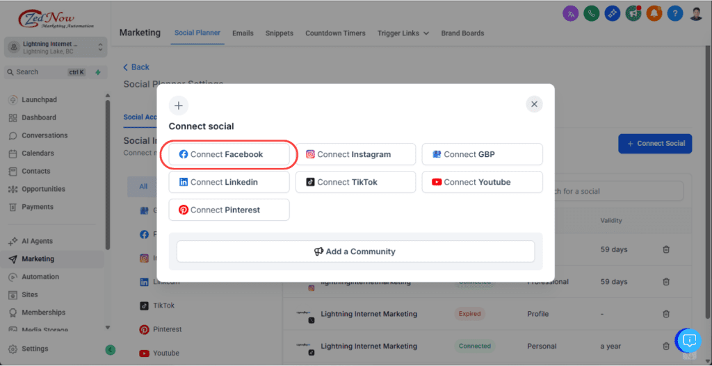
Task: Filter by Pinterest in social list
Action: tap(161, 329)
